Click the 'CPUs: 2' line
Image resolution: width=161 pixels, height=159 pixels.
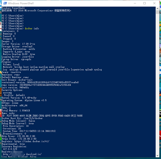[x=6, y=108]
